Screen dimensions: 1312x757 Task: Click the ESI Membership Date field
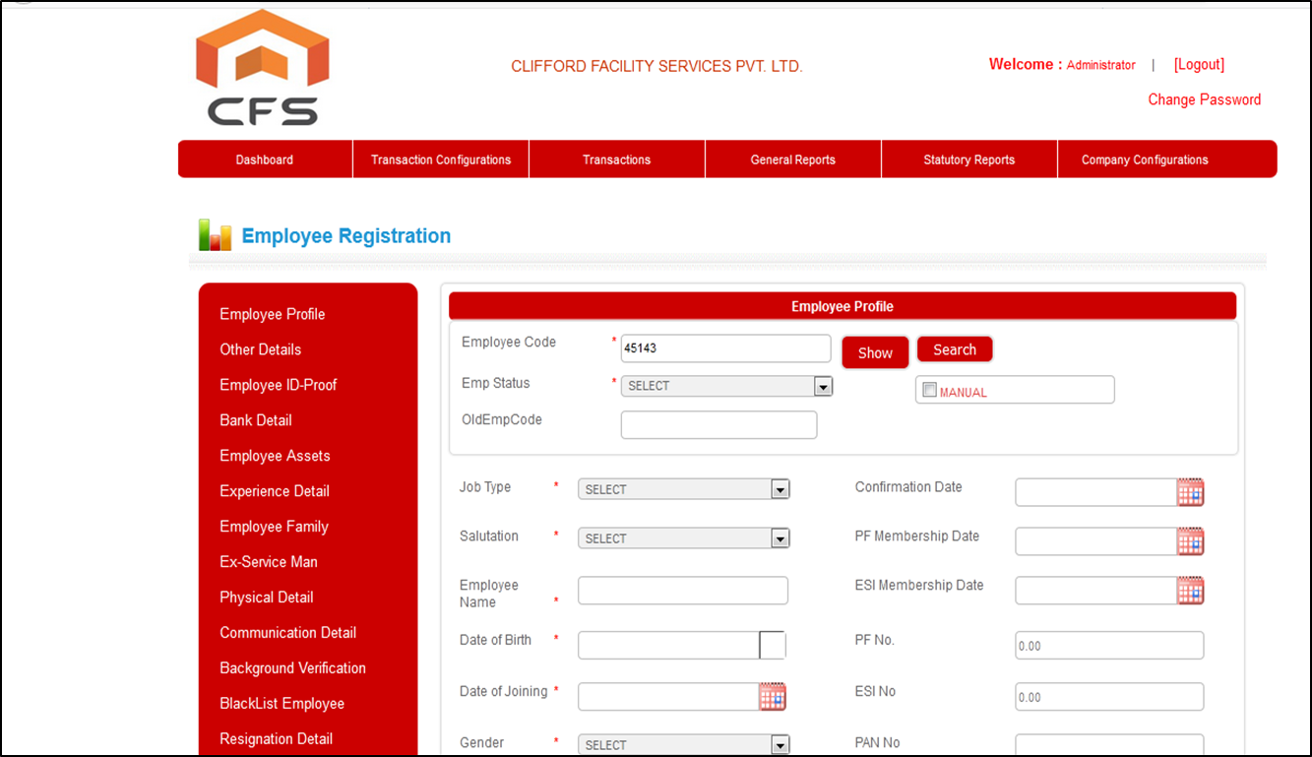[x=1096, y=591]
